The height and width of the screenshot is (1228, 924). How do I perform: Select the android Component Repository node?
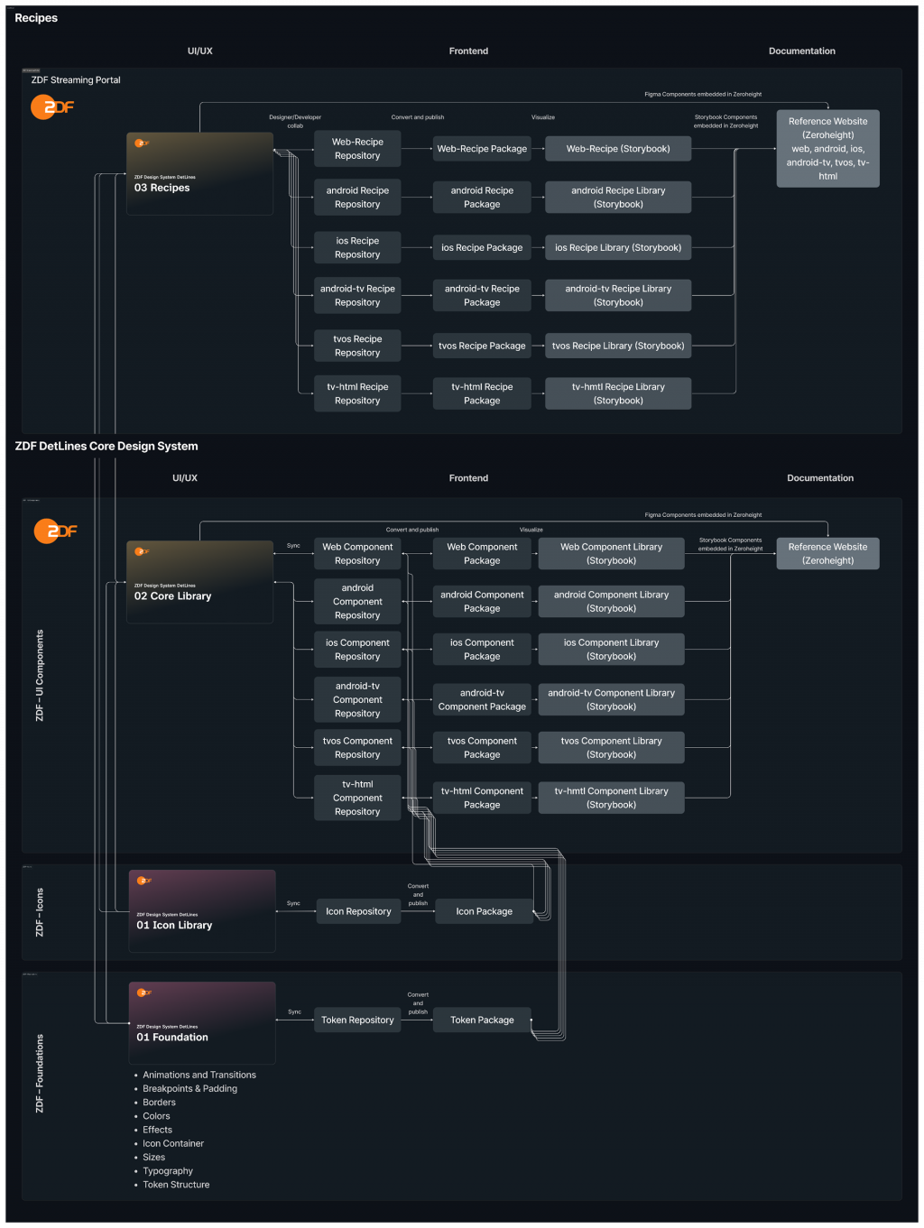coord(357,602)
